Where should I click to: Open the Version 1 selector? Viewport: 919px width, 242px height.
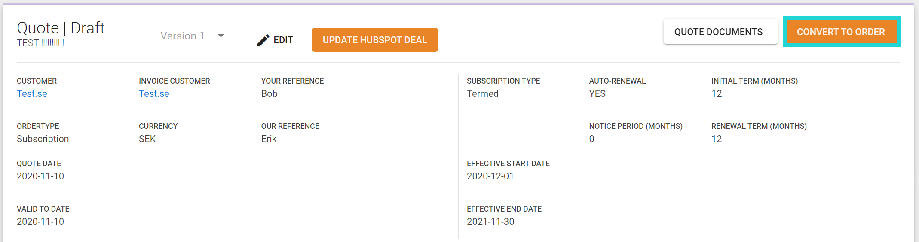[x=193, y=36]
